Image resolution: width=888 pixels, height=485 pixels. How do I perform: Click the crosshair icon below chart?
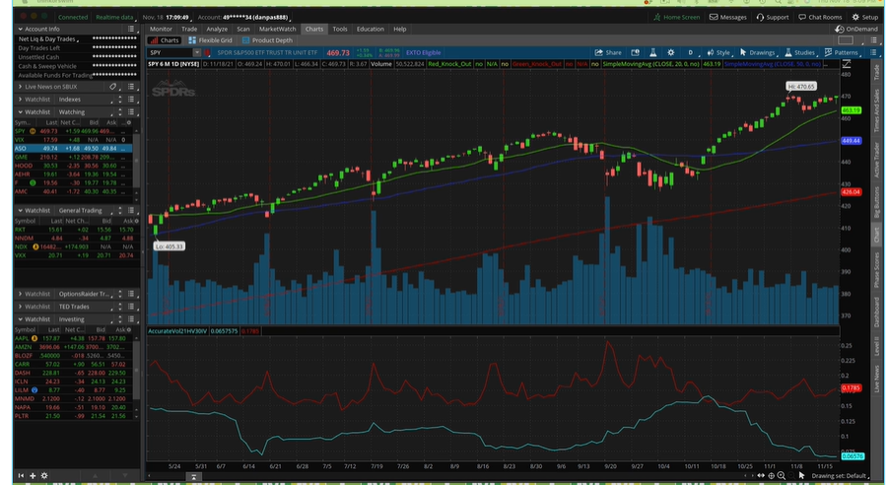[771, 476]
